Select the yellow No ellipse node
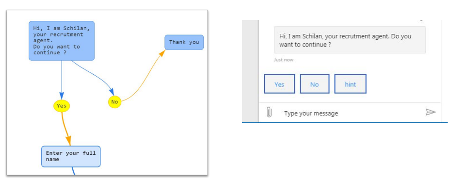Viewport: 453px width, 181px height. [x=114, y=102]
